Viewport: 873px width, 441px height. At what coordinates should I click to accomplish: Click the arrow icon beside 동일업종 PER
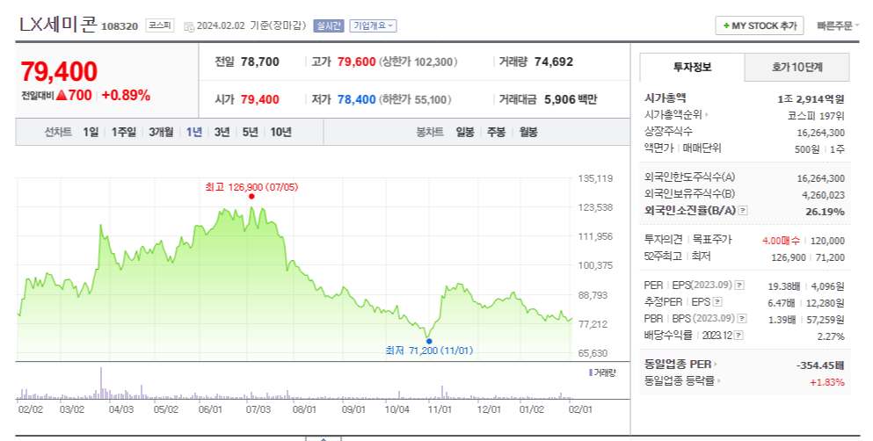click(716, 365)
